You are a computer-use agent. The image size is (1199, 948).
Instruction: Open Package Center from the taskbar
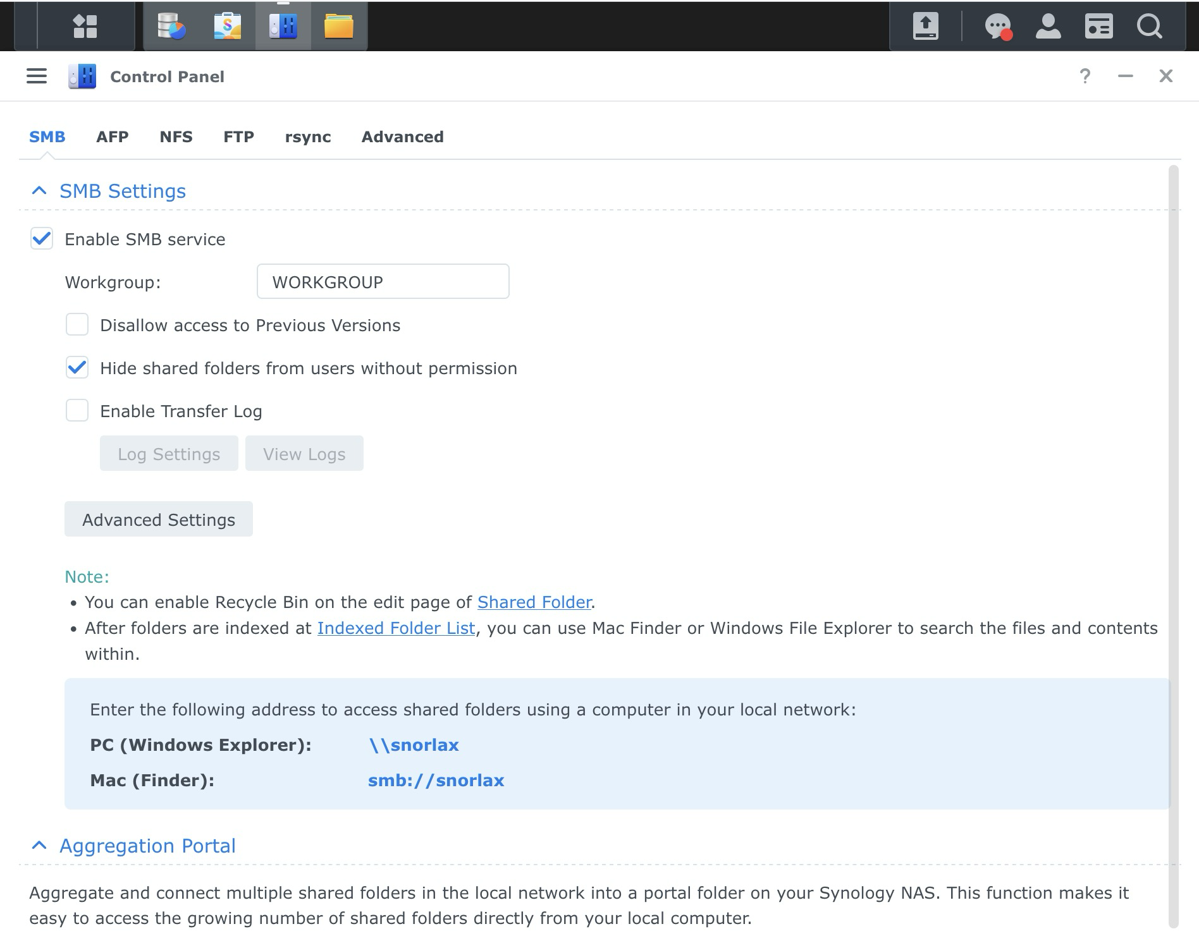point(227,27)
